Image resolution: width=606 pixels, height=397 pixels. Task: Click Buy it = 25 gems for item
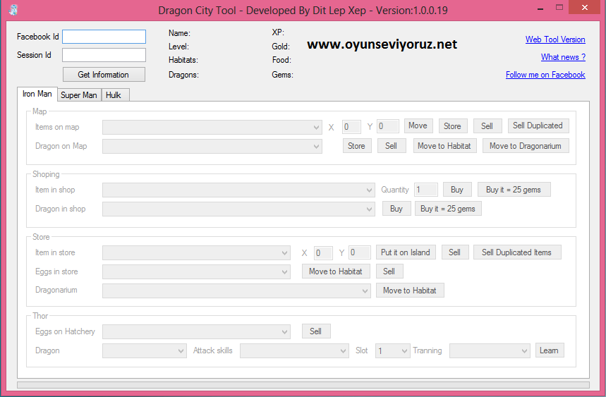pos(514,190)
